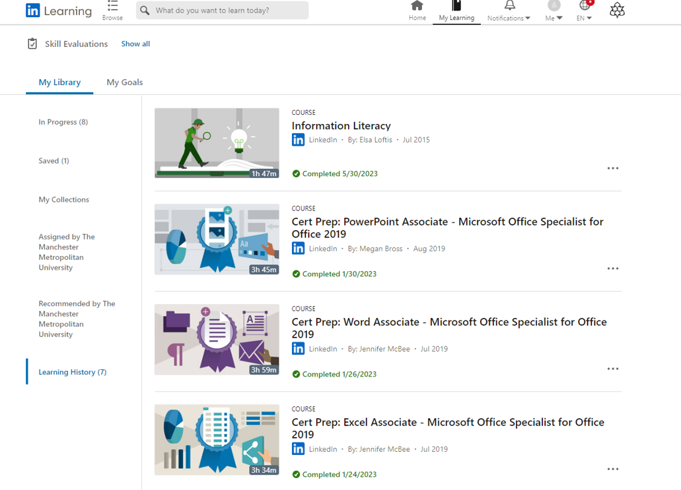The width and height of the screenshot is (681, 490).
Task: Open the Information Literacy course title
Action: pyautogui.click(x=341, y=126)
